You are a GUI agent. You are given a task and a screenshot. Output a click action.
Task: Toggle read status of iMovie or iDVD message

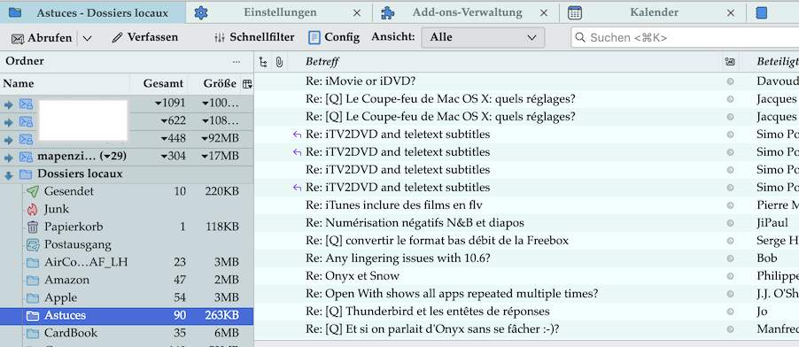click(x=730, y=81)
